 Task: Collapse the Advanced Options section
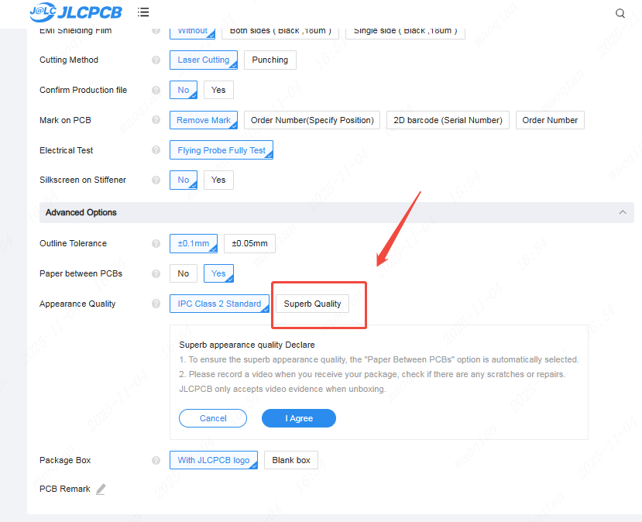tap(623, 212)
